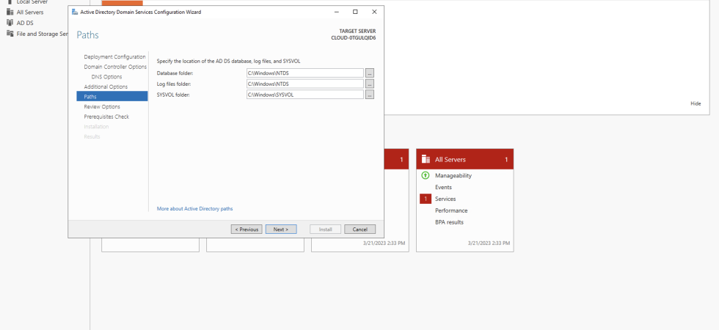
Task: Click the Paths page heading
Action: [x=87, y=35]
